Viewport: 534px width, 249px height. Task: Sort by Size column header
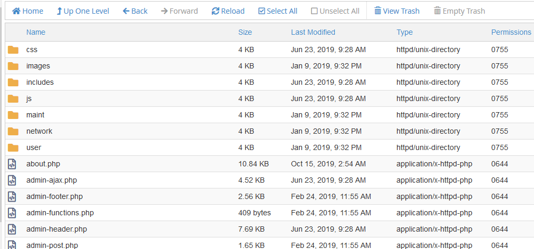tap(245, 32)
